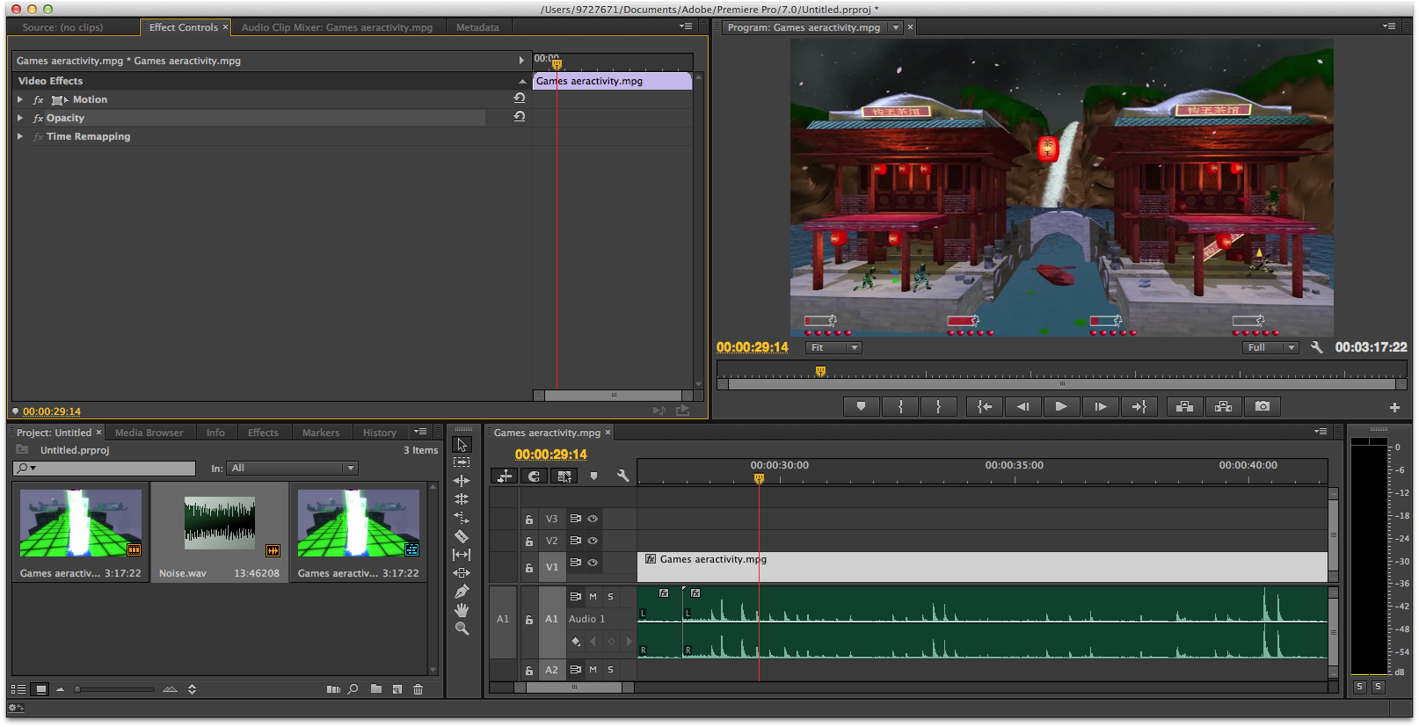Open the Audio Clip Mixer tab
Image resolution: width=1419 pixels, height=727 pixels.
click(338, 27)
